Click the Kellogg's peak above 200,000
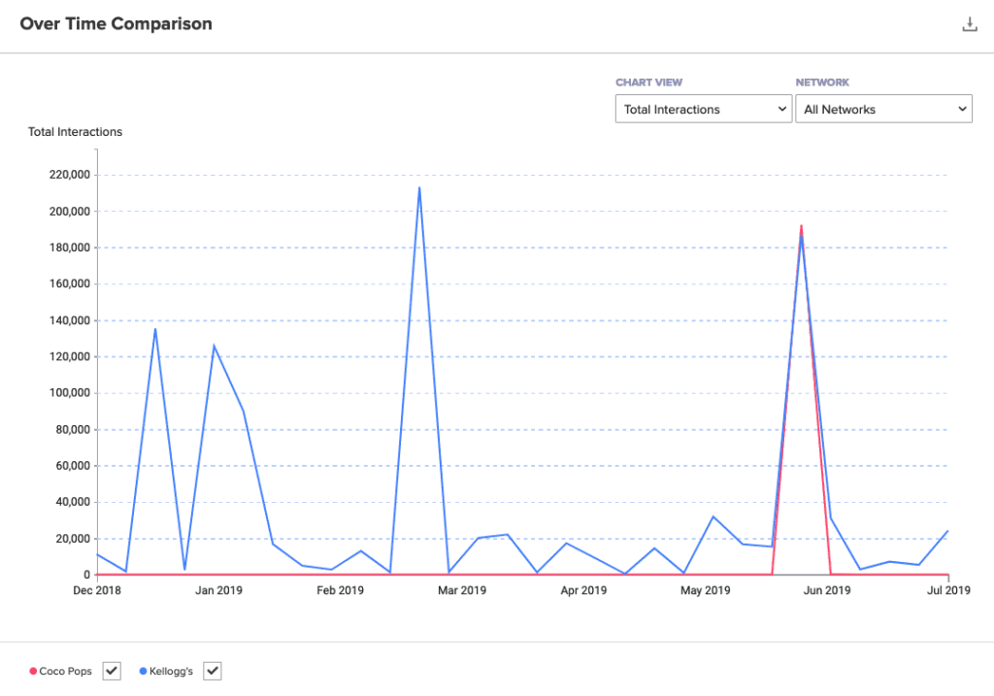Image resolution: width=994 pixels, height=696 pixels. 419,188
